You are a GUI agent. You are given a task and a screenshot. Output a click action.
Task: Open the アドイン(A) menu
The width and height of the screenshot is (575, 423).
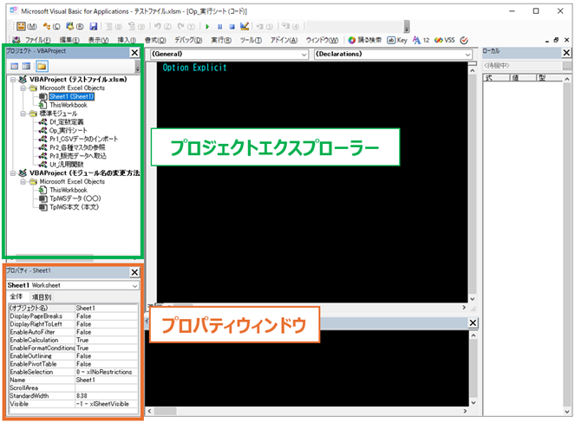tap(284, 40)
